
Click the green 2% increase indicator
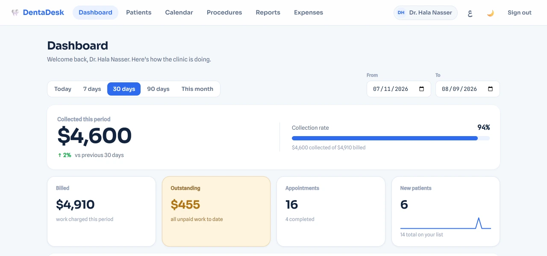coord(65,155)
